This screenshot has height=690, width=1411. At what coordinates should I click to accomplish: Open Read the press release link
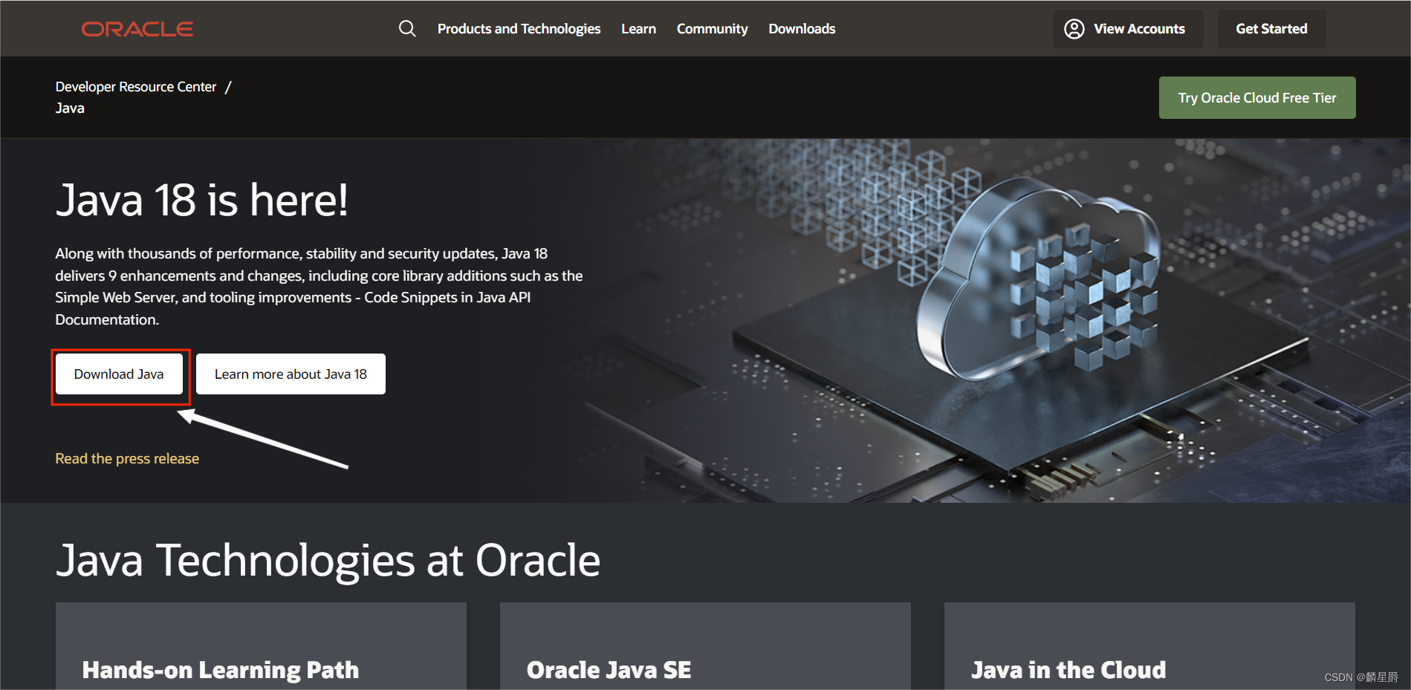tap(127, 459)
